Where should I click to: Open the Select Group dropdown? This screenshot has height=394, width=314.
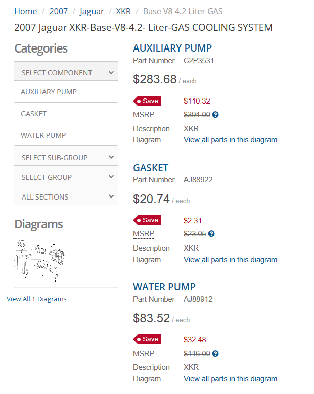point(66,177)
